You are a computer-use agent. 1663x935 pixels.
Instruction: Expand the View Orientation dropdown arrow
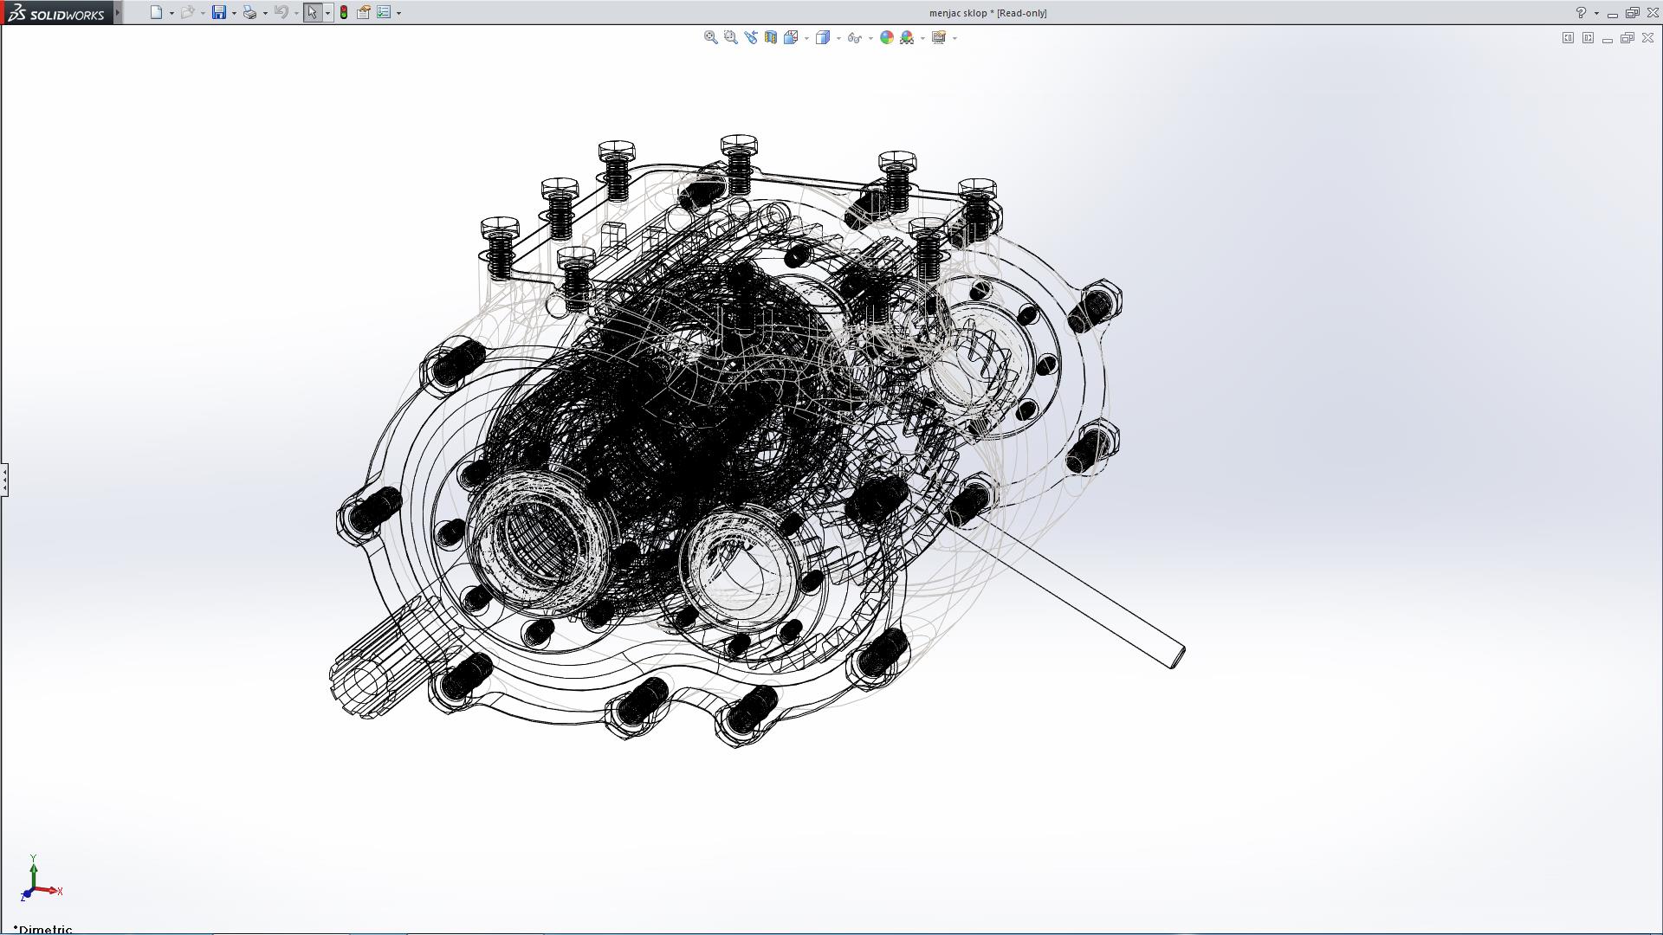click(x=806, y=38)
